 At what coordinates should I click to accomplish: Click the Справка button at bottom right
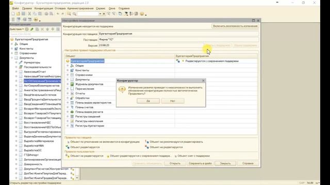coord(247,163)
